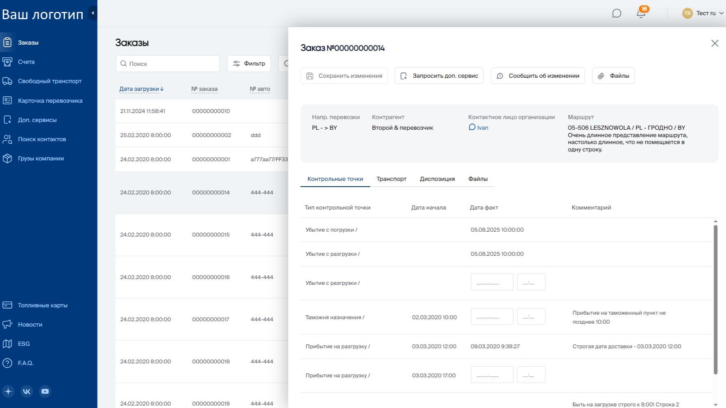Click the 09.03.2020 9:38:27 fact date
The width and height of the screenshot is (726, 408).
pyautogui.click(x=495, y=346)
